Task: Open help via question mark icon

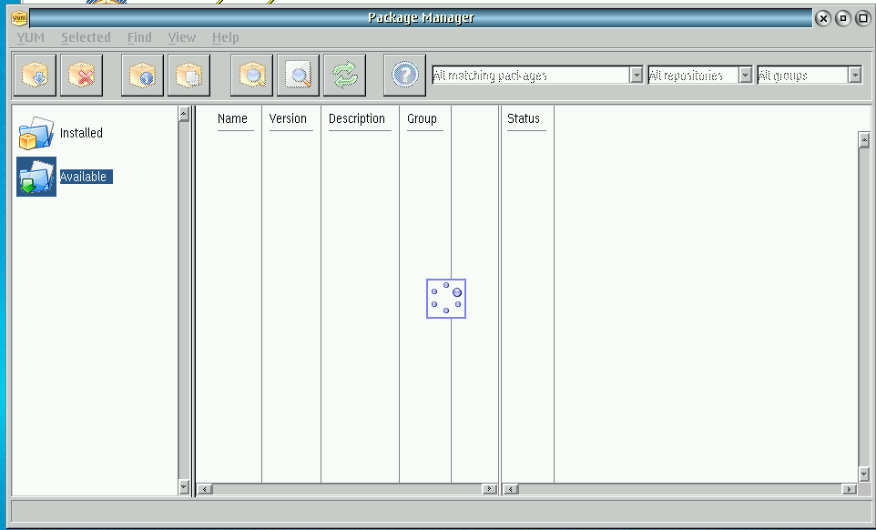Action: point(405,75)
